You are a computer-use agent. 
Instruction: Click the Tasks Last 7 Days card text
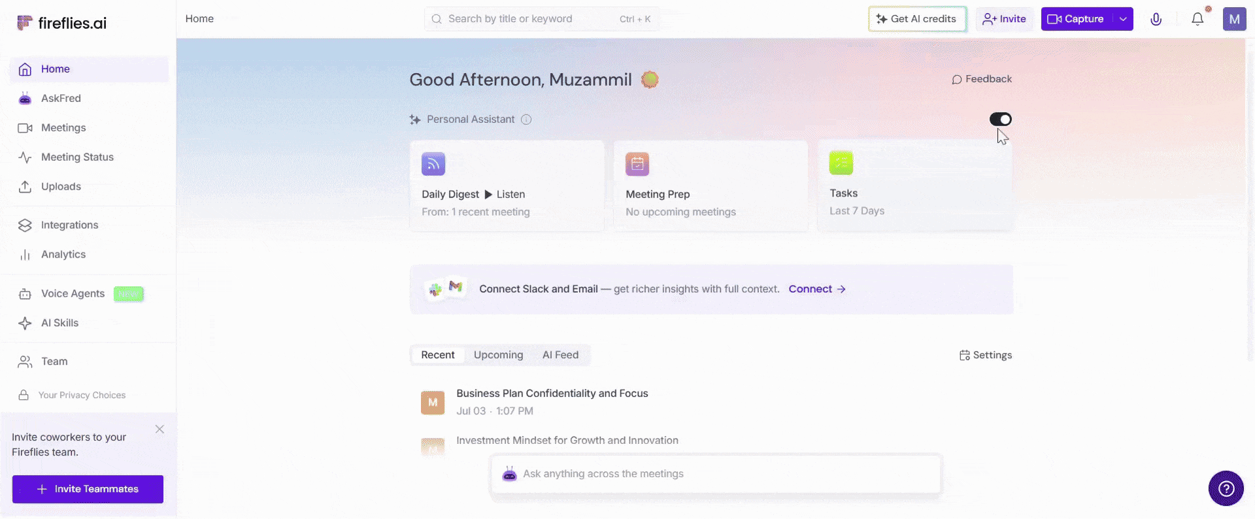click(857, 211)
